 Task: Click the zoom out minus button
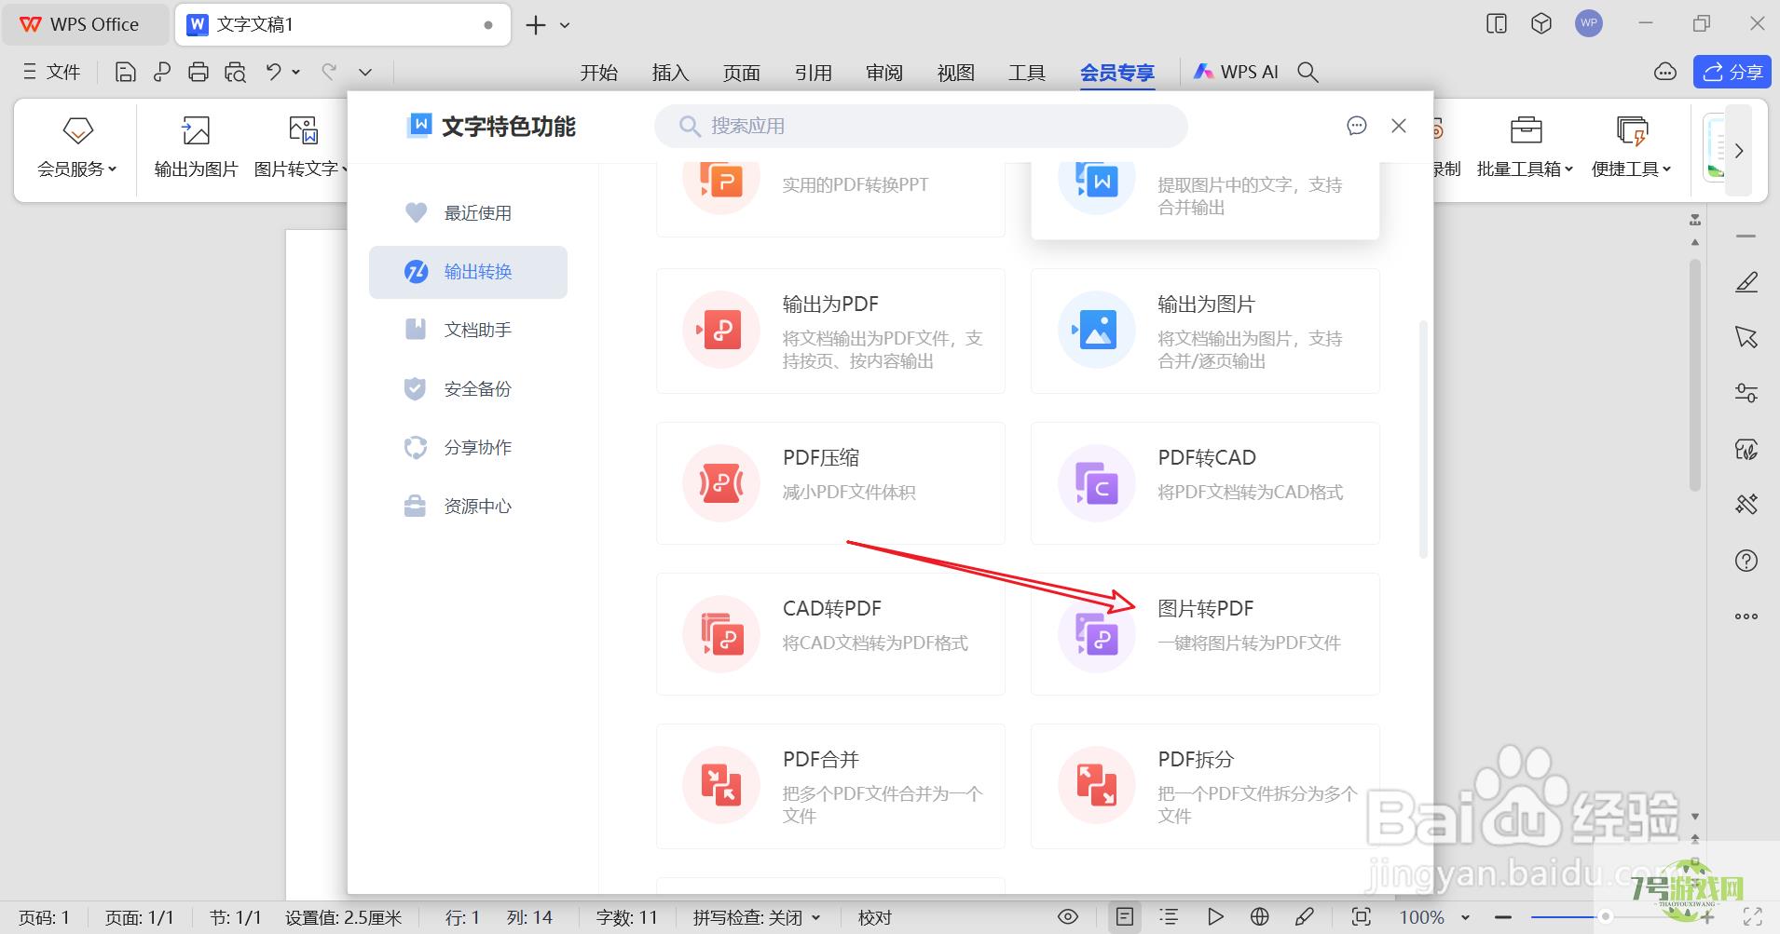(x=1502, y=917)
